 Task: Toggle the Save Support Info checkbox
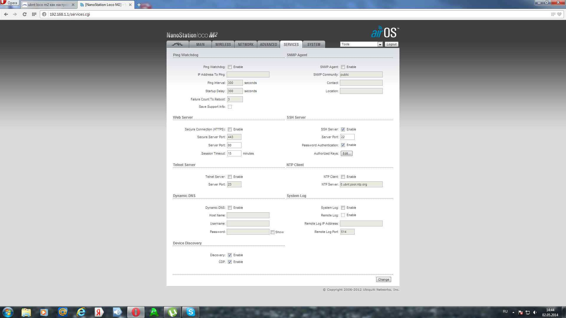tap(230, 107)
